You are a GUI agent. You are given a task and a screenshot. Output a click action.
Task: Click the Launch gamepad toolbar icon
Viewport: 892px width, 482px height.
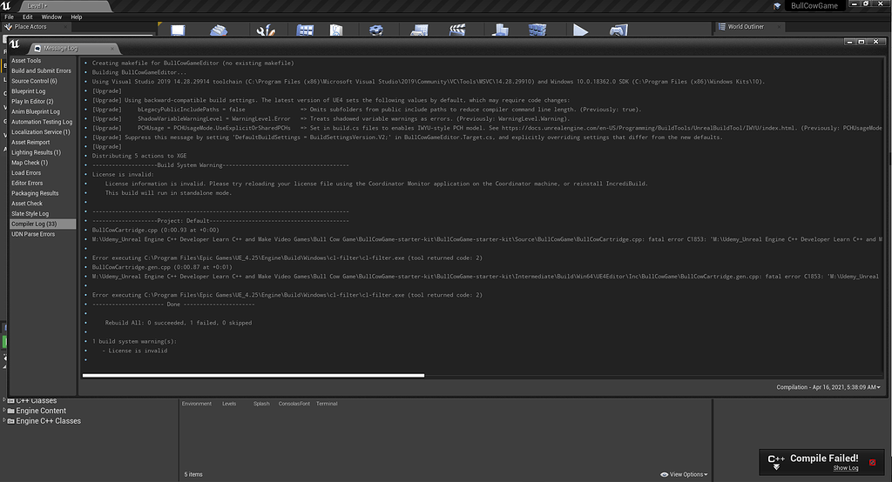click(618, 30)
